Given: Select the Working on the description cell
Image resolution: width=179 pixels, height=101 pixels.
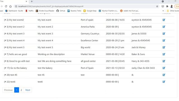Looking at the screenshot, I should pyautogui.click(x=51, y=54).
